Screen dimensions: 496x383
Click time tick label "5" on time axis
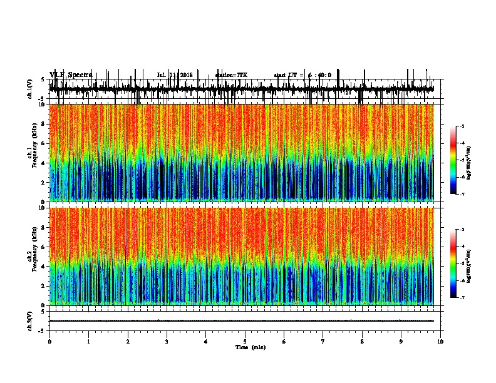(245, 341)
